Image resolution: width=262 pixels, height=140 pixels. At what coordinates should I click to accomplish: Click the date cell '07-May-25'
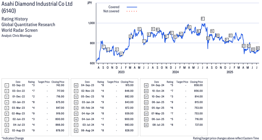[x=158, y=113]
